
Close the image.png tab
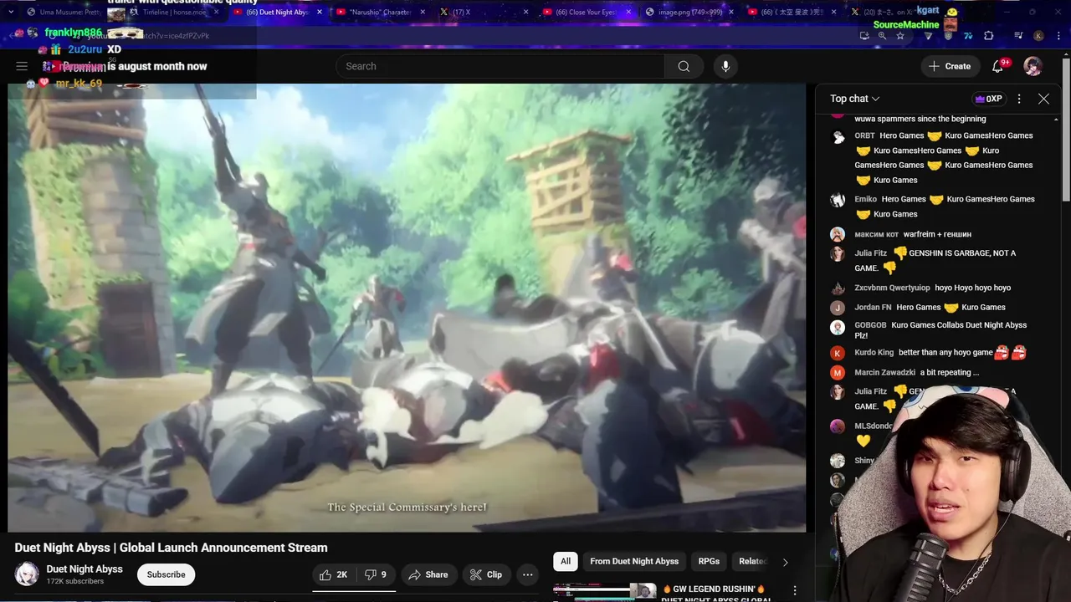[733, 13]
